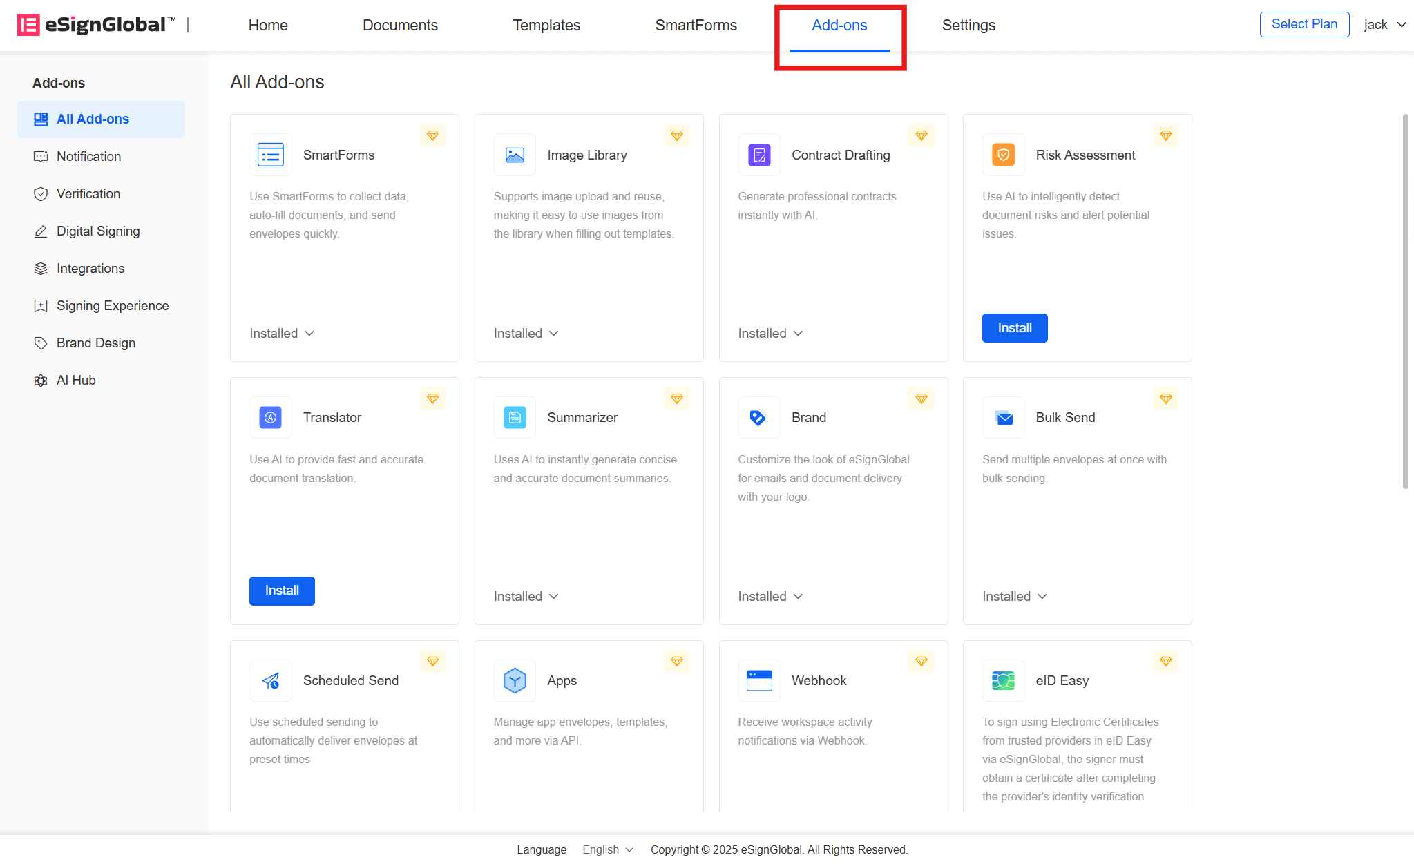Open the Scheduled Send paper-plane icon
Viewport: 1414px width, 864px height.
(x=271, y=680)
